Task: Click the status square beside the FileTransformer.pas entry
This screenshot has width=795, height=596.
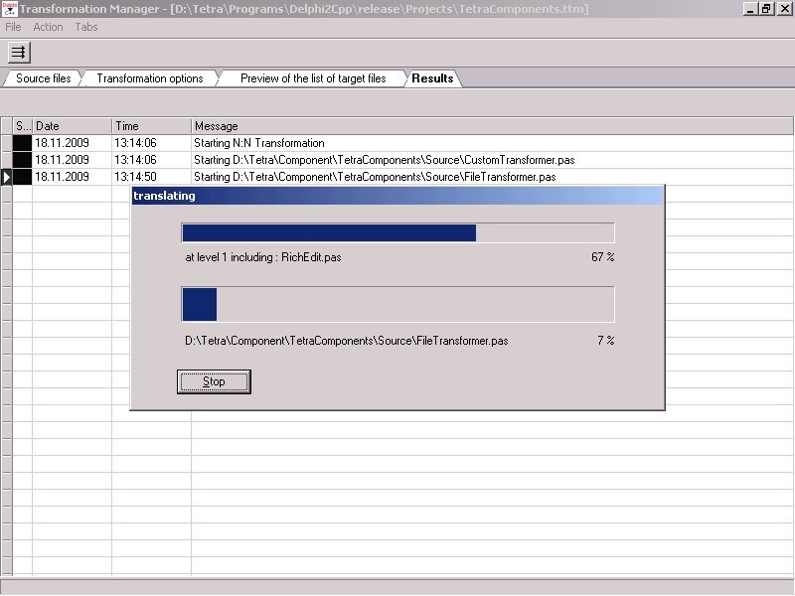Action: coord(20,177)
